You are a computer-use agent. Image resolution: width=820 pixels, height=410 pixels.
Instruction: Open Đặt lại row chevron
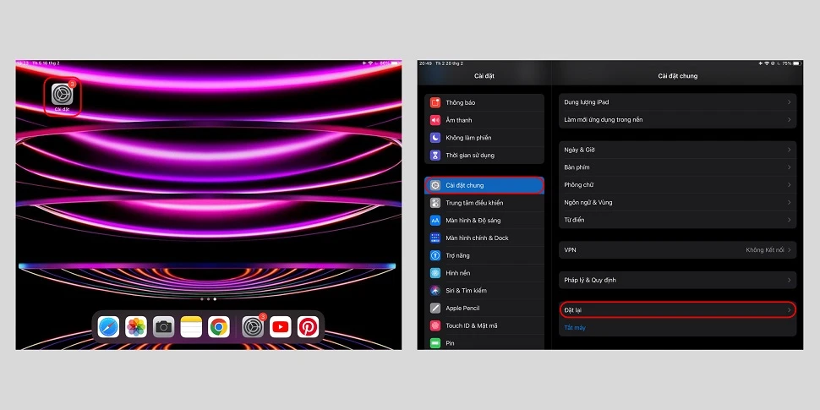[790, 310]
